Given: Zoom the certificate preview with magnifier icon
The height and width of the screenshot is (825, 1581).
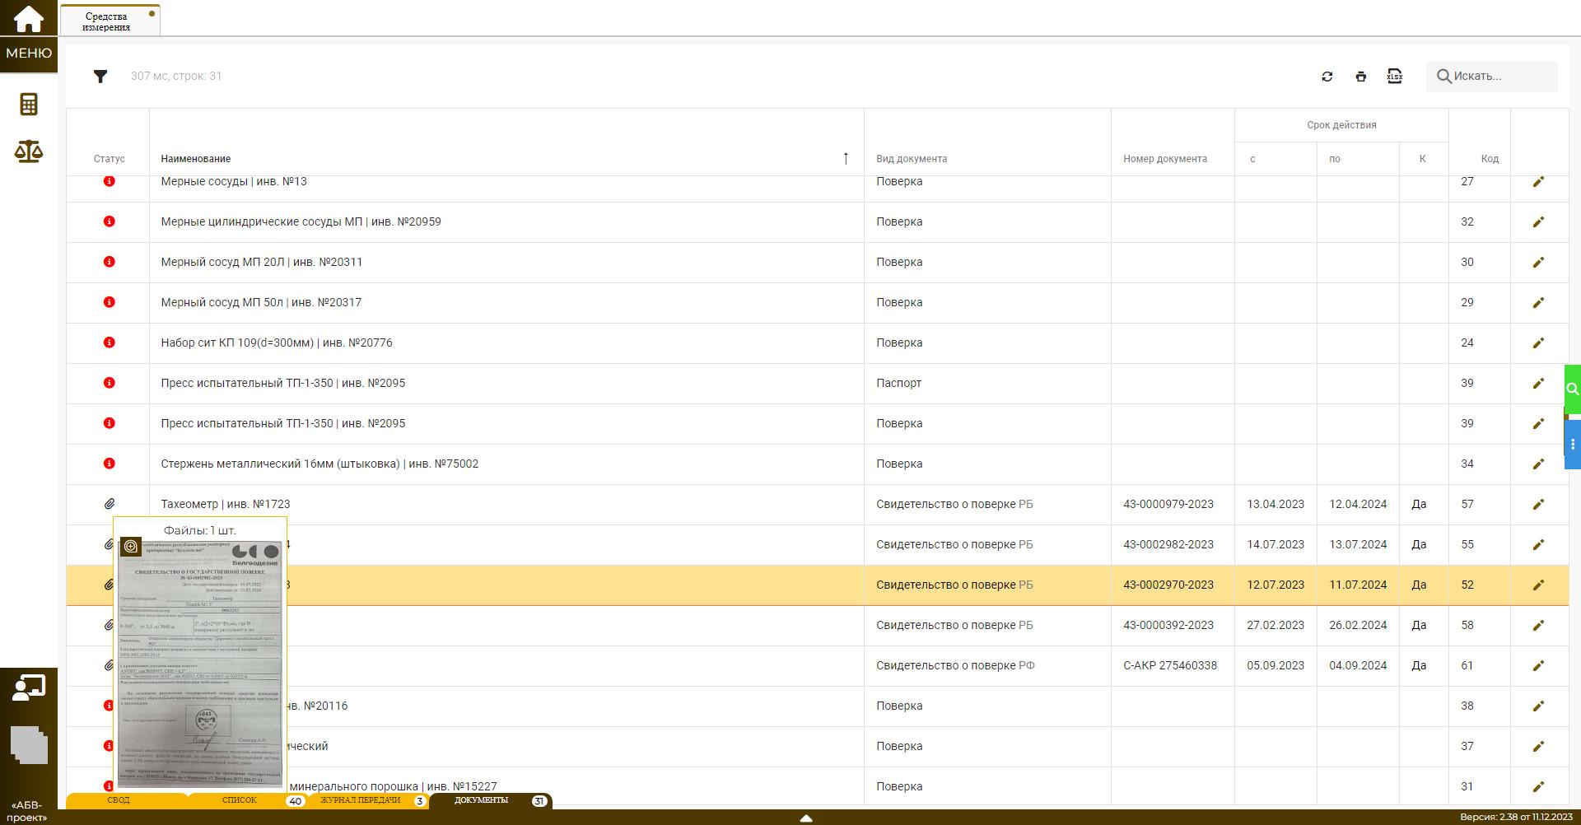Looking at the screenshot, I should coord(131,547).
